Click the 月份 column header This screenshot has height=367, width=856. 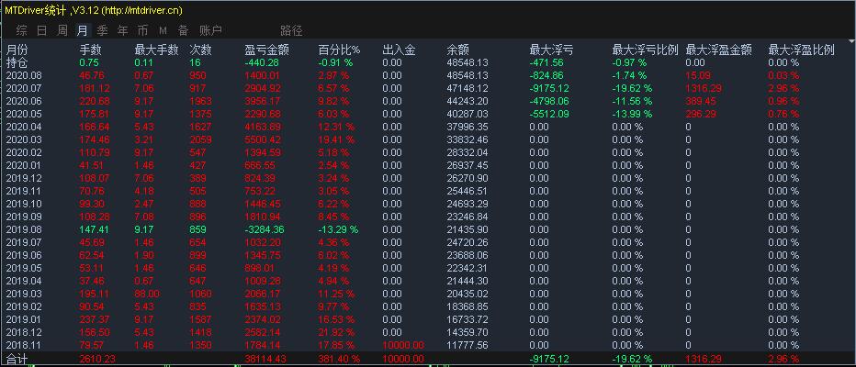(x=17, y=50)
